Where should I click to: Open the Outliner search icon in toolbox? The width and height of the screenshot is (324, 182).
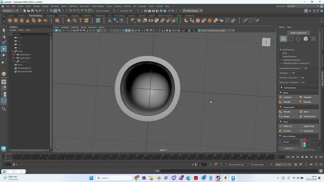pos(4,109)
